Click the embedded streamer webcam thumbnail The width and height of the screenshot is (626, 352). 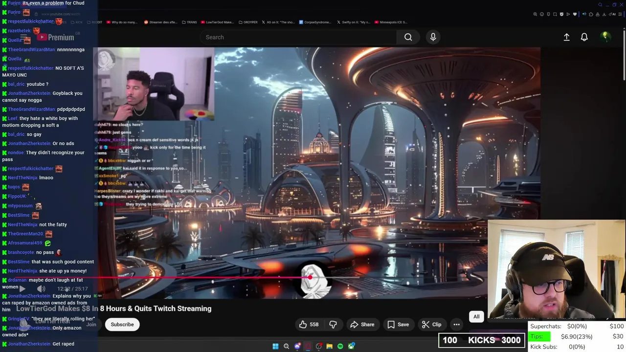154,84
